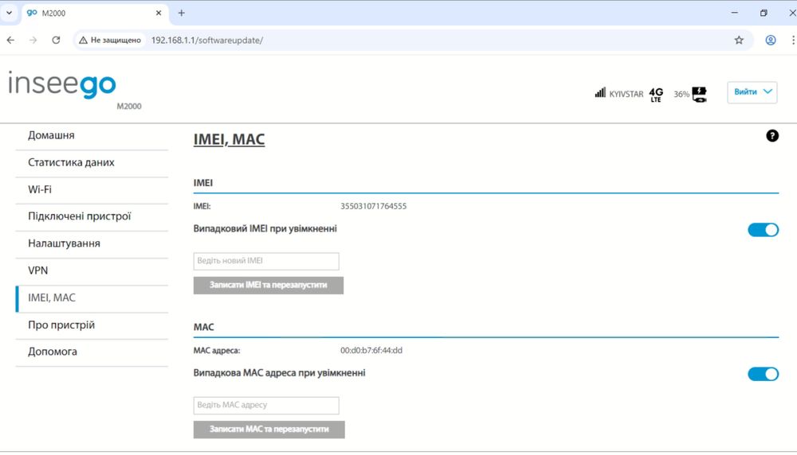Open the help question mark icon
This screenshot has height=455, width=797.
772,136
